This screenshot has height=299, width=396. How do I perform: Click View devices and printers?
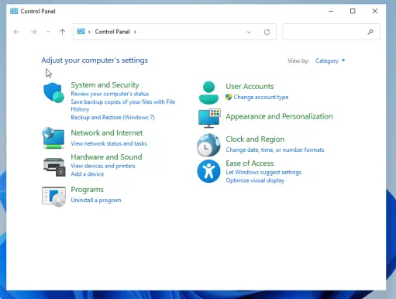click(x=103, y=166)
